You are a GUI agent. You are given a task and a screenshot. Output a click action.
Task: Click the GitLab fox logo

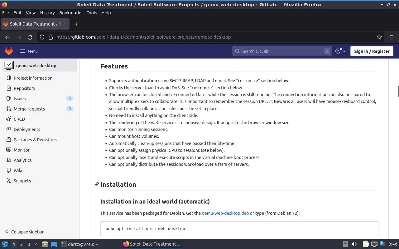(x=9, y=51)
